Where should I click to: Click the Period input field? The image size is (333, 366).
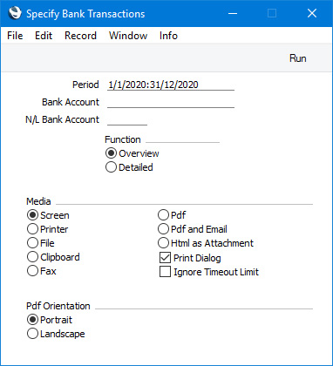[171, 85]
